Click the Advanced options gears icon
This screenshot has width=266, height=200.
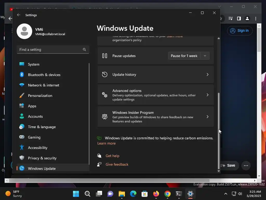105,95
